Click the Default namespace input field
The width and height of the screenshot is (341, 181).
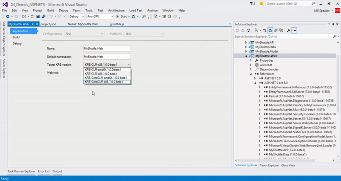107,56
